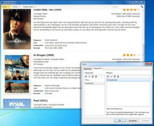Select the Alles tab
The height and width of the screenshot is (126, 154).
tap(6, 7)
